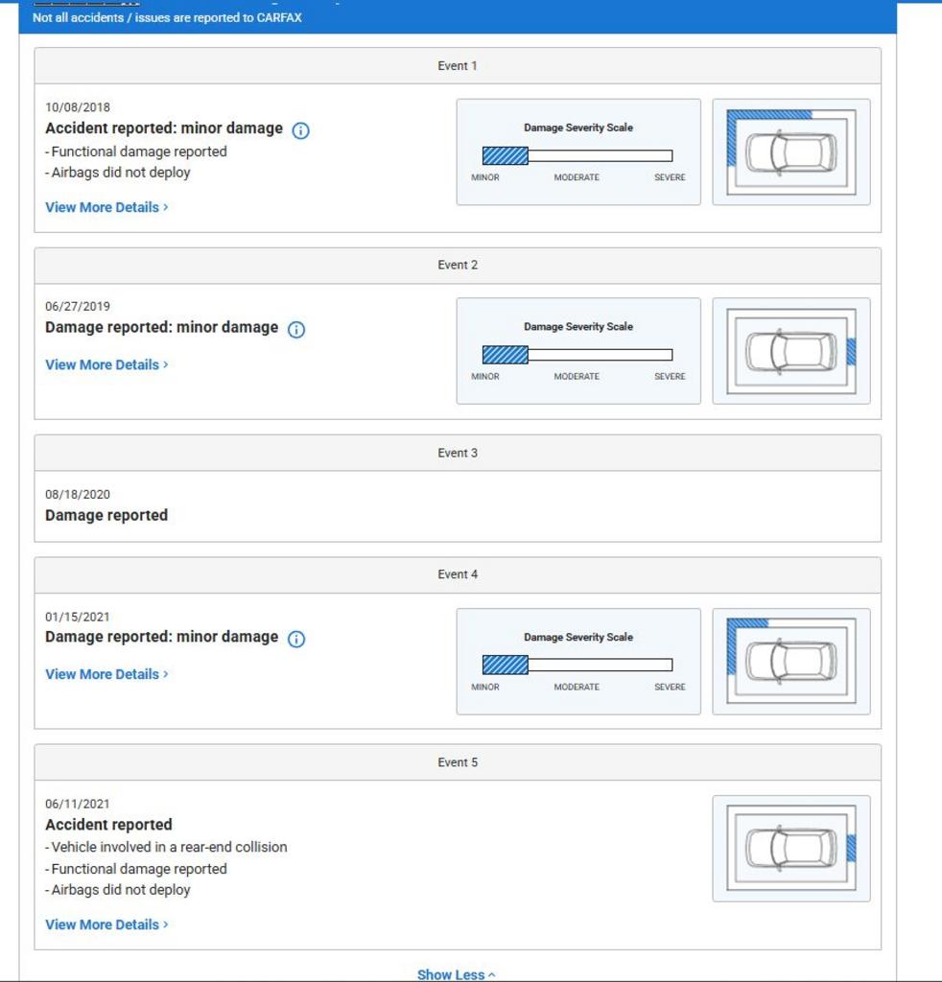Click Event 3 Damage reported heading

106,516
